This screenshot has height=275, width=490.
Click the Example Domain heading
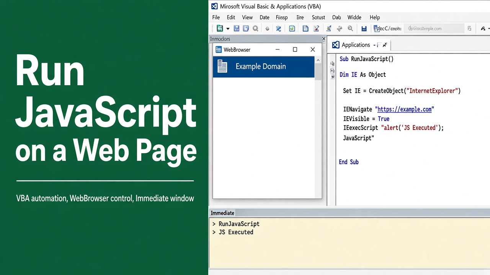[x=261, y=66]
